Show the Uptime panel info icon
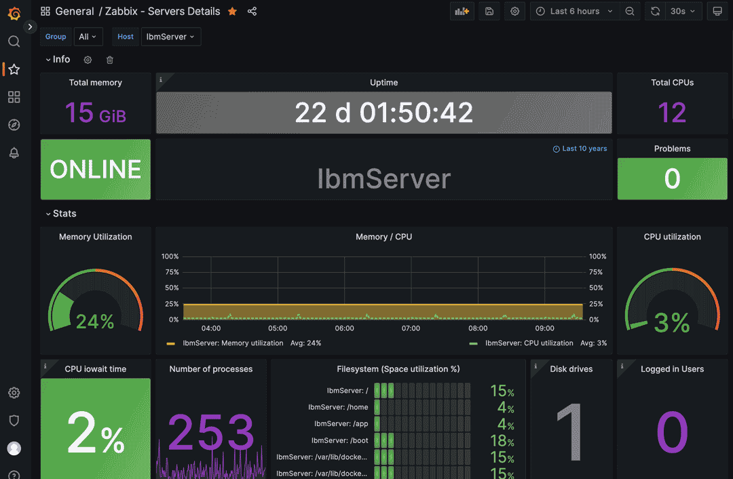 click(x=161, y=79)
